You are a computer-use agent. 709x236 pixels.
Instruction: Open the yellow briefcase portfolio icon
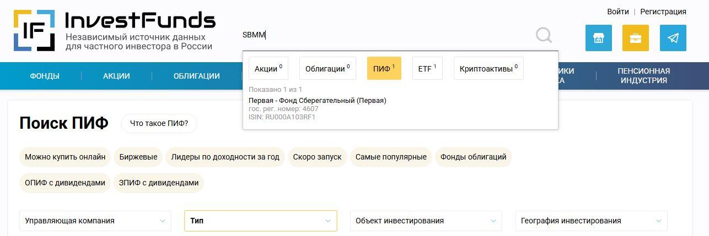(x=635, y=38)
